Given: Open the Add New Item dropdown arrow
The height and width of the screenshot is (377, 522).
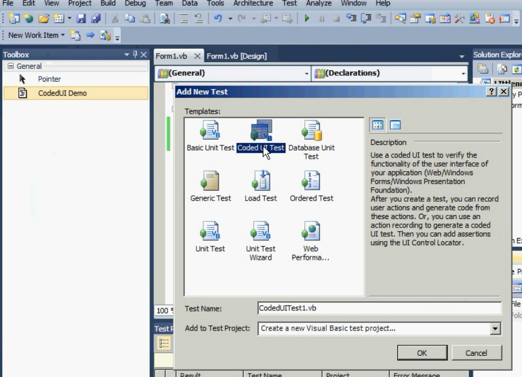Looking at the screenshot, I should coord(69,18).
